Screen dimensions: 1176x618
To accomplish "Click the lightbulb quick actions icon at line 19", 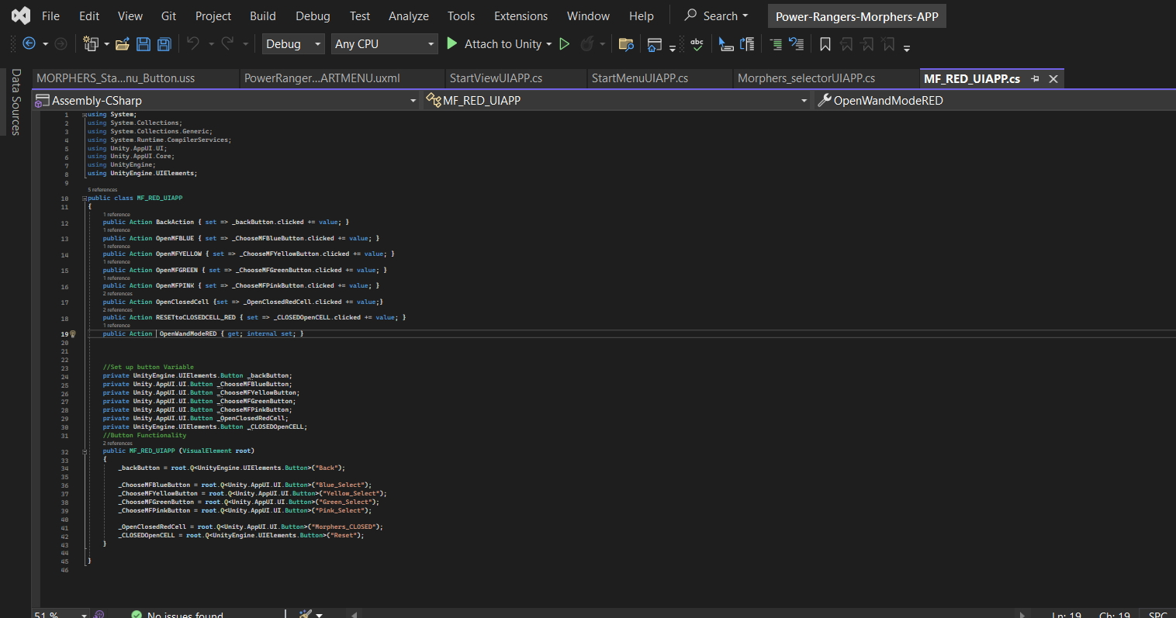I will (x=73, y=333).
